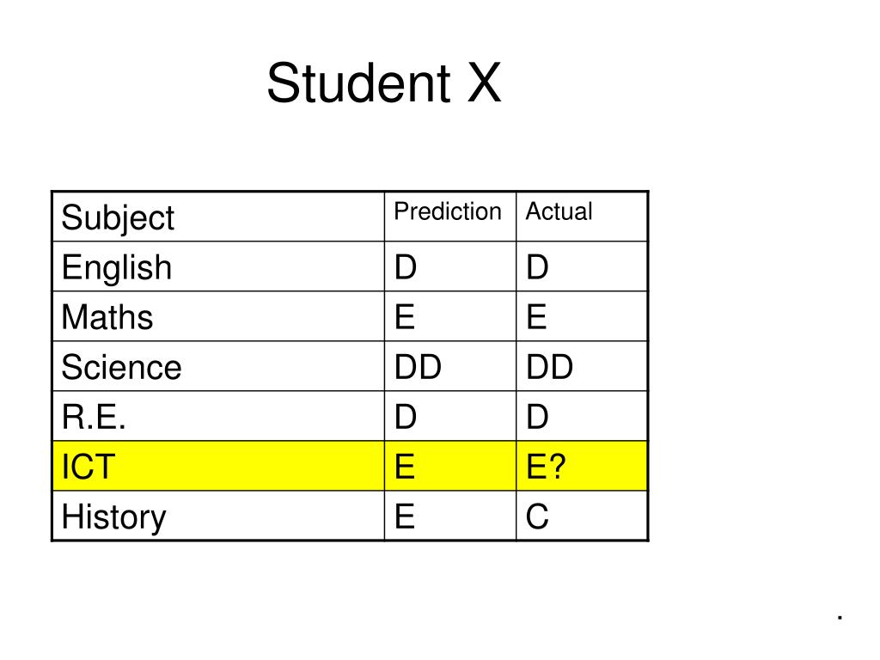Select the yellow highlighted ICT cell

(218, 466)
